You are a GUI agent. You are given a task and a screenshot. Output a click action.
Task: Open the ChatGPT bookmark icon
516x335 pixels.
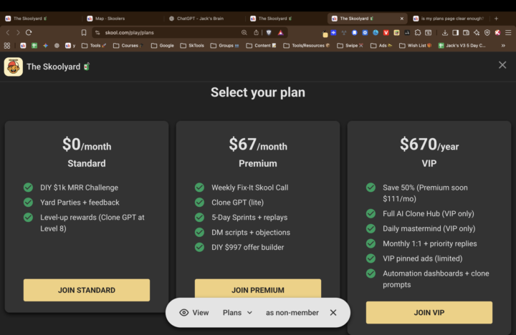click(x=57, y=46)
